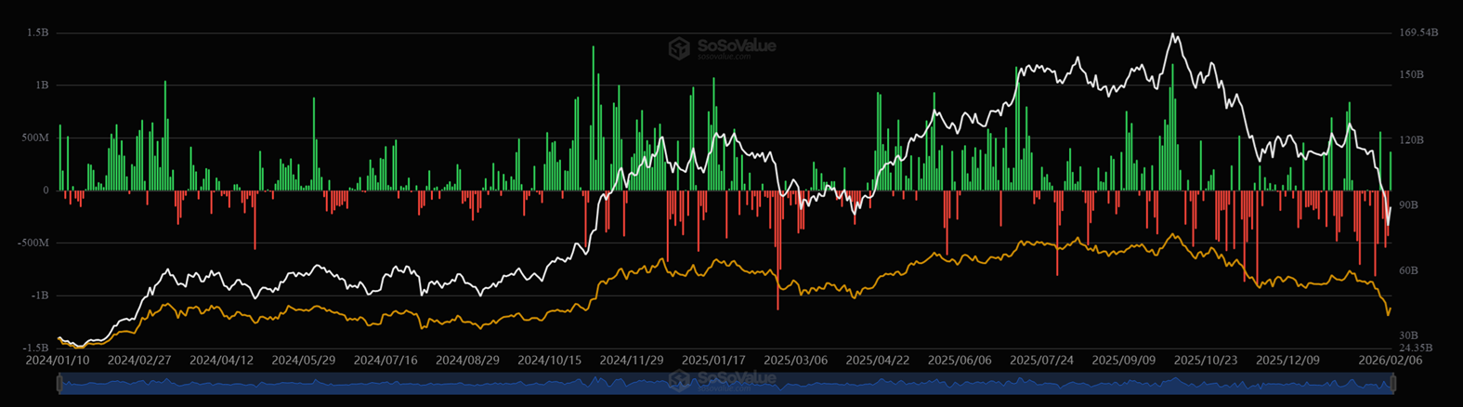The image size is (1463, 407).
Task: Click the 500M left axis label
Action: click(34, 138)
